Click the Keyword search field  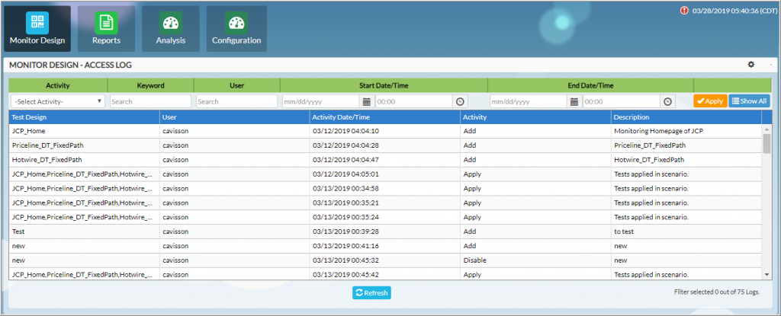[150, 101]
